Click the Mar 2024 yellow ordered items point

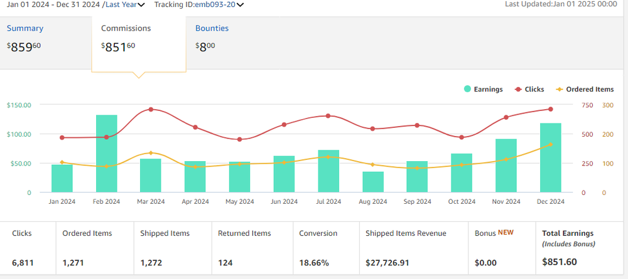(x=151, y=153)
